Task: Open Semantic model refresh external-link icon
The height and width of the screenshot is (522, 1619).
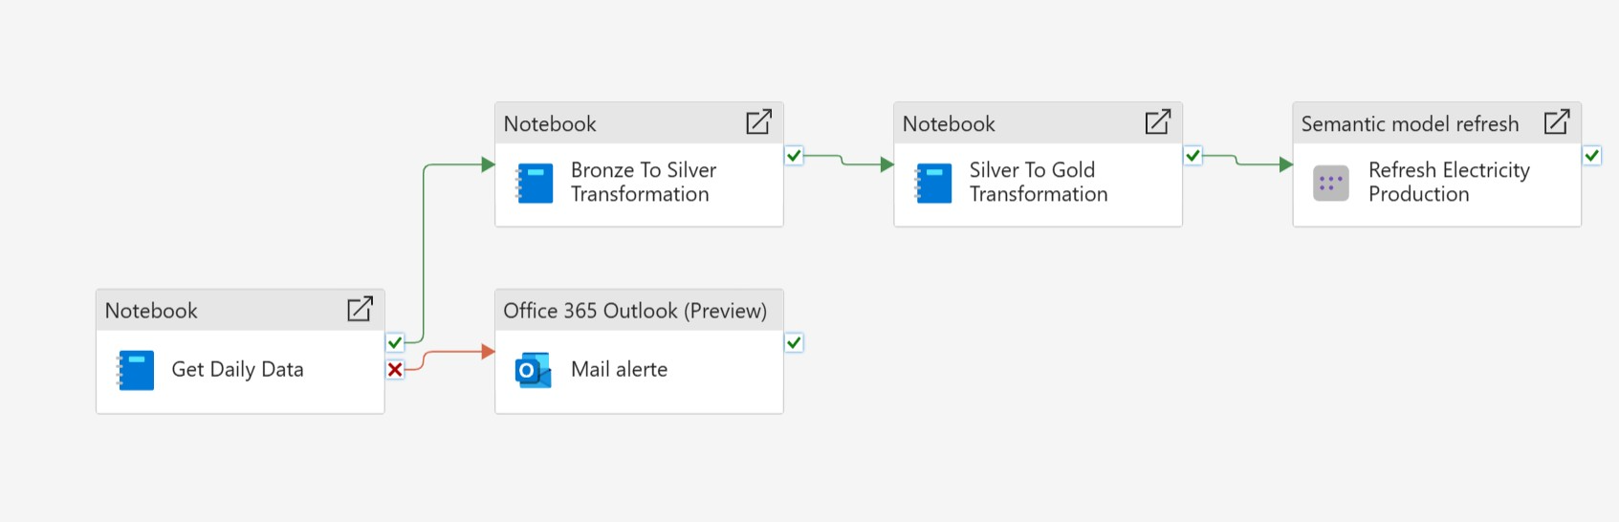Action: [x=1556, y=121]
